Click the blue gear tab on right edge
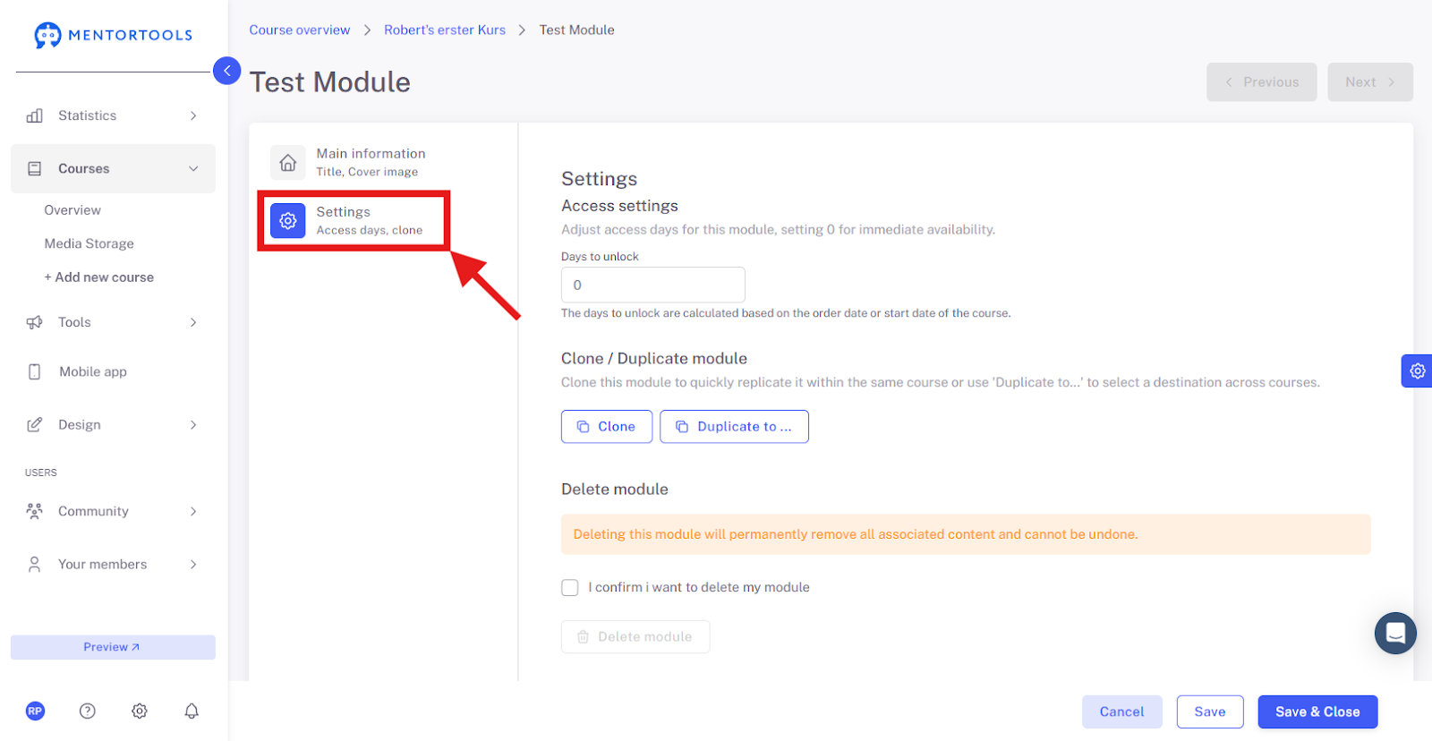The width and height of the screenshot is (1432, 741). point(1417,370)
